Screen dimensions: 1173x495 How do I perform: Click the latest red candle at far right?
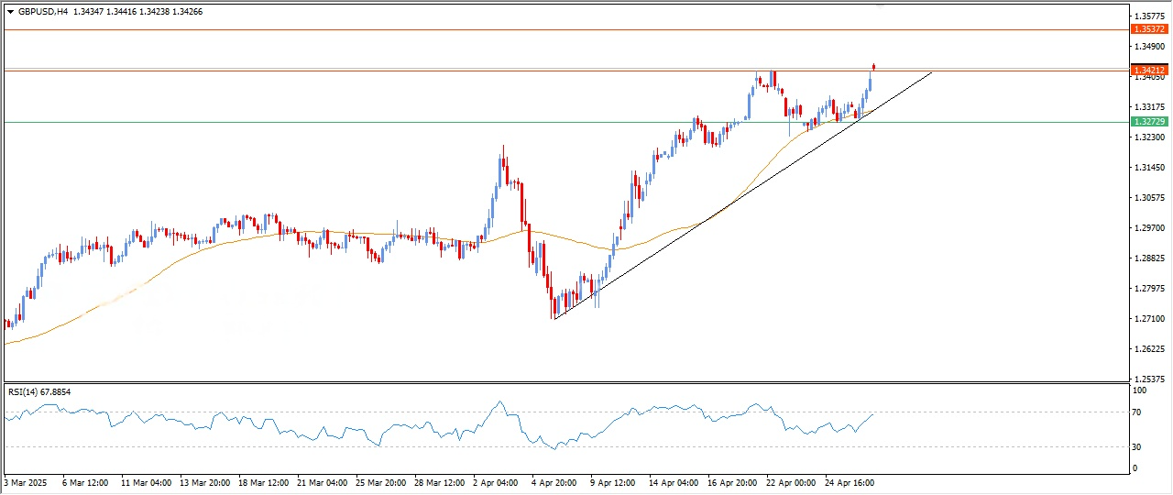[x=874, y=66]
